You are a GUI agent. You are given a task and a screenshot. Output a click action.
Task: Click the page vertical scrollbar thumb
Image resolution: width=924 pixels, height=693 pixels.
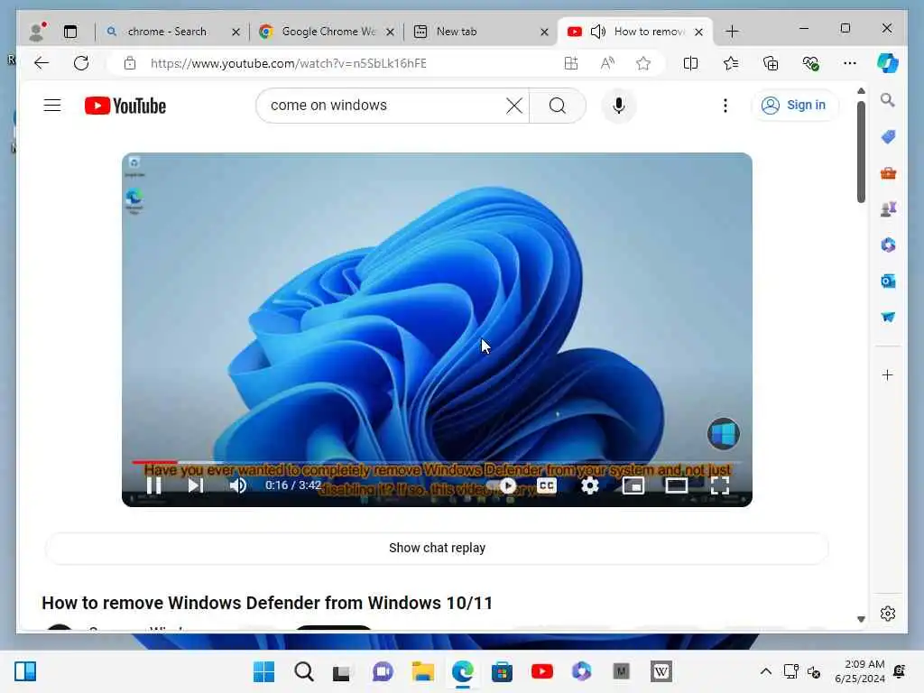click(861, 152)
